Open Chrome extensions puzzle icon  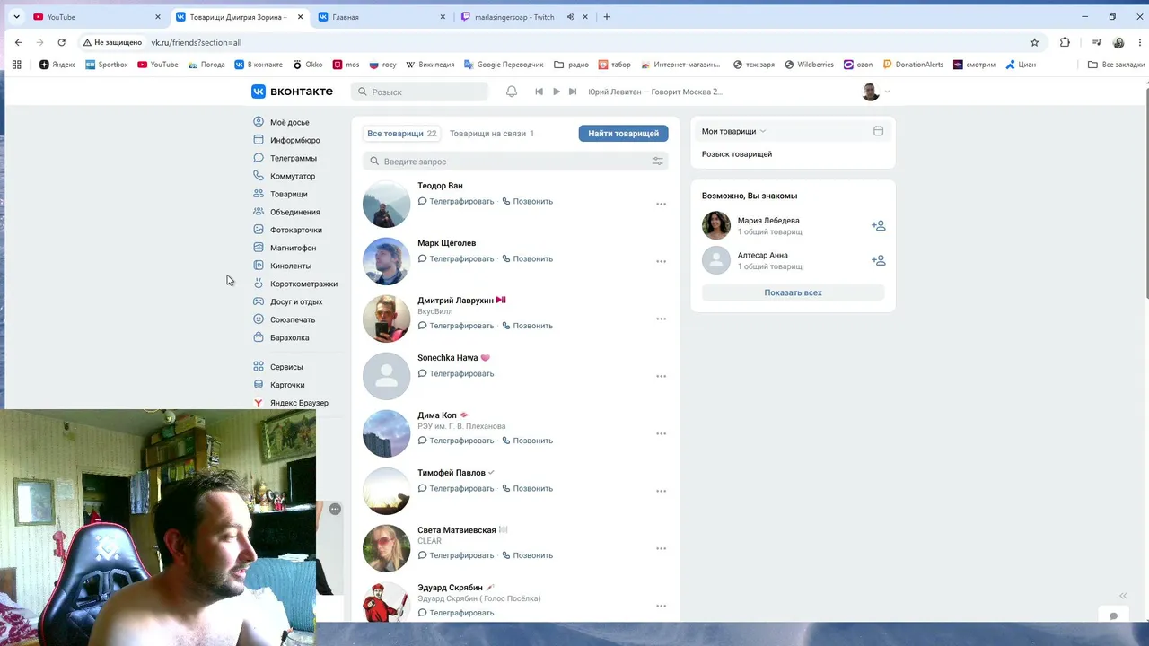click(1065, 42)
